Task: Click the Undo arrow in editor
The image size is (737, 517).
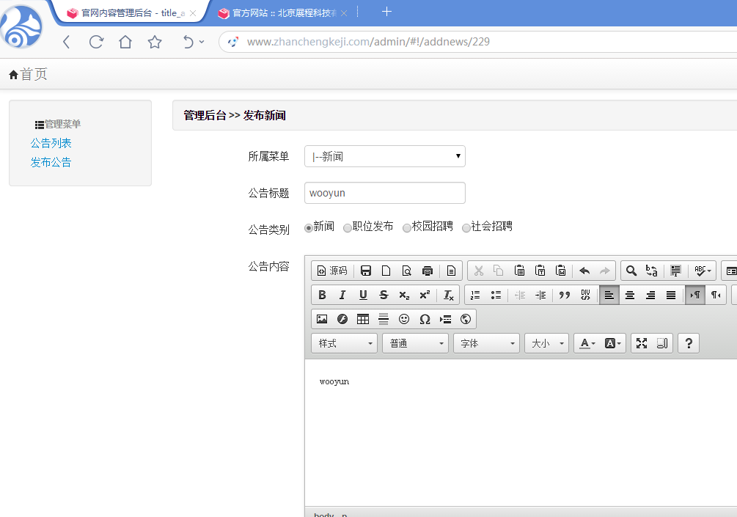Action: (584, 271)
